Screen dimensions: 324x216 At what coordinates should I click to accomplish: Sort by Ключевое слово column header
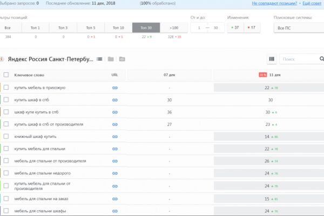29,75
